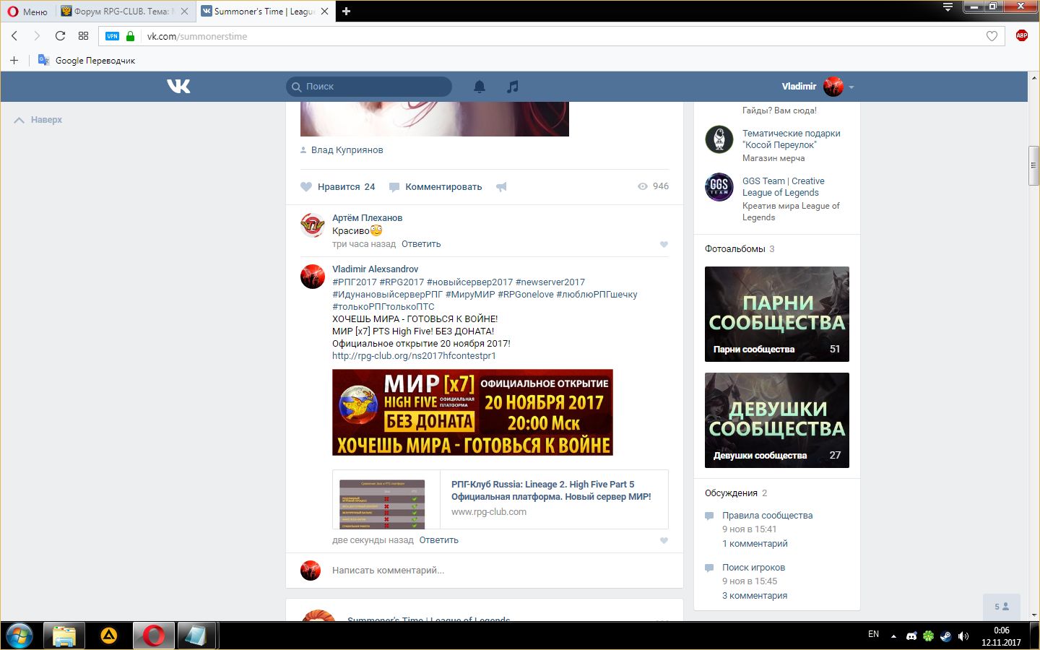
Task: Open the #толькоРПГтолькоПТС hashtag
Action: pyautogui.click(x=383, y=307)
